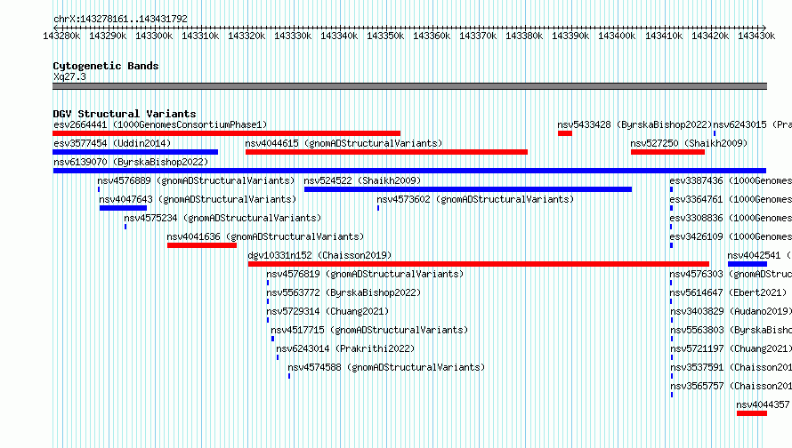
Task: Click the DGV Structural Variants track title
Action: coord(125,114)
